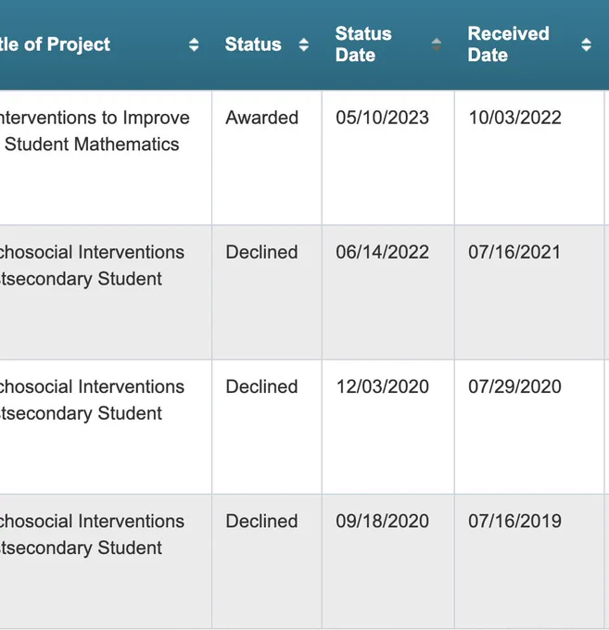Select the Title of Project column header

click(x=55, y=44)
